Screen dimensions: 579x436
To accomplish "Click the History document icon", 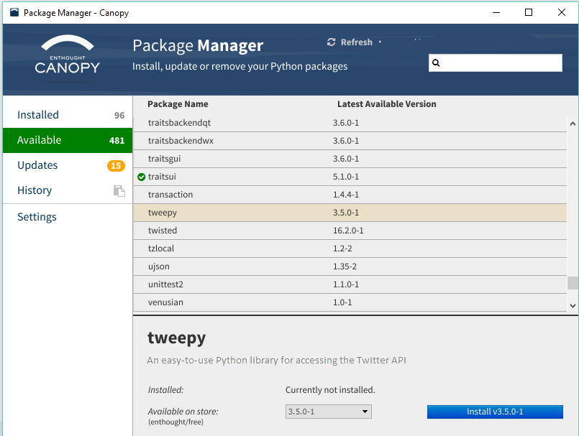I will point(119,190).
